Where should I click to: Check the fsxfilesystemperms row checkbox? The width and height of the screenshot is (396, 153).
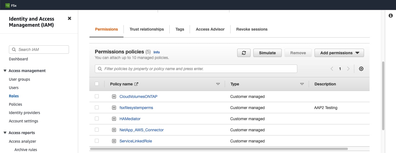coord(97,107)
